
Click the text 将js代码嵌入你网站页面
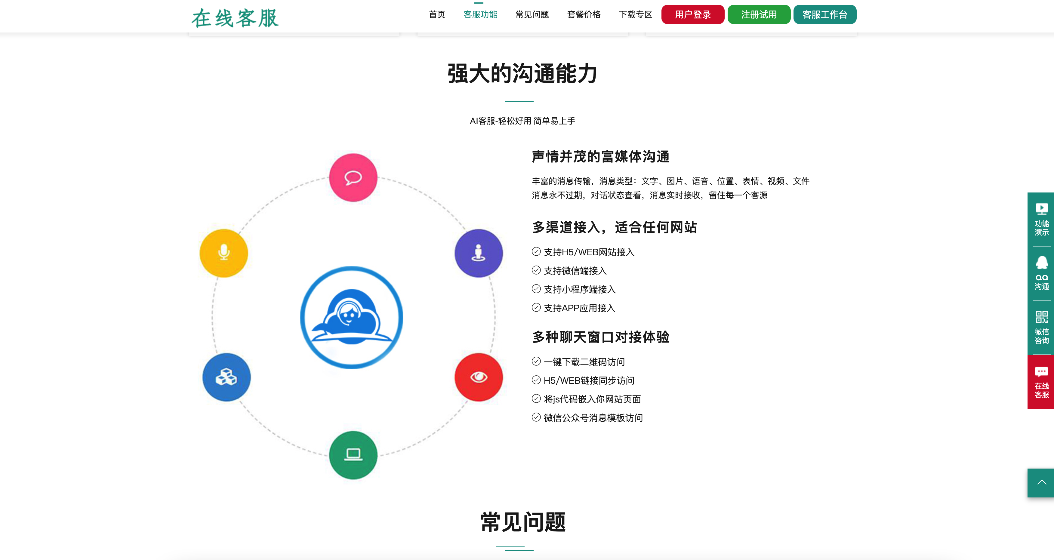point(592,399)
